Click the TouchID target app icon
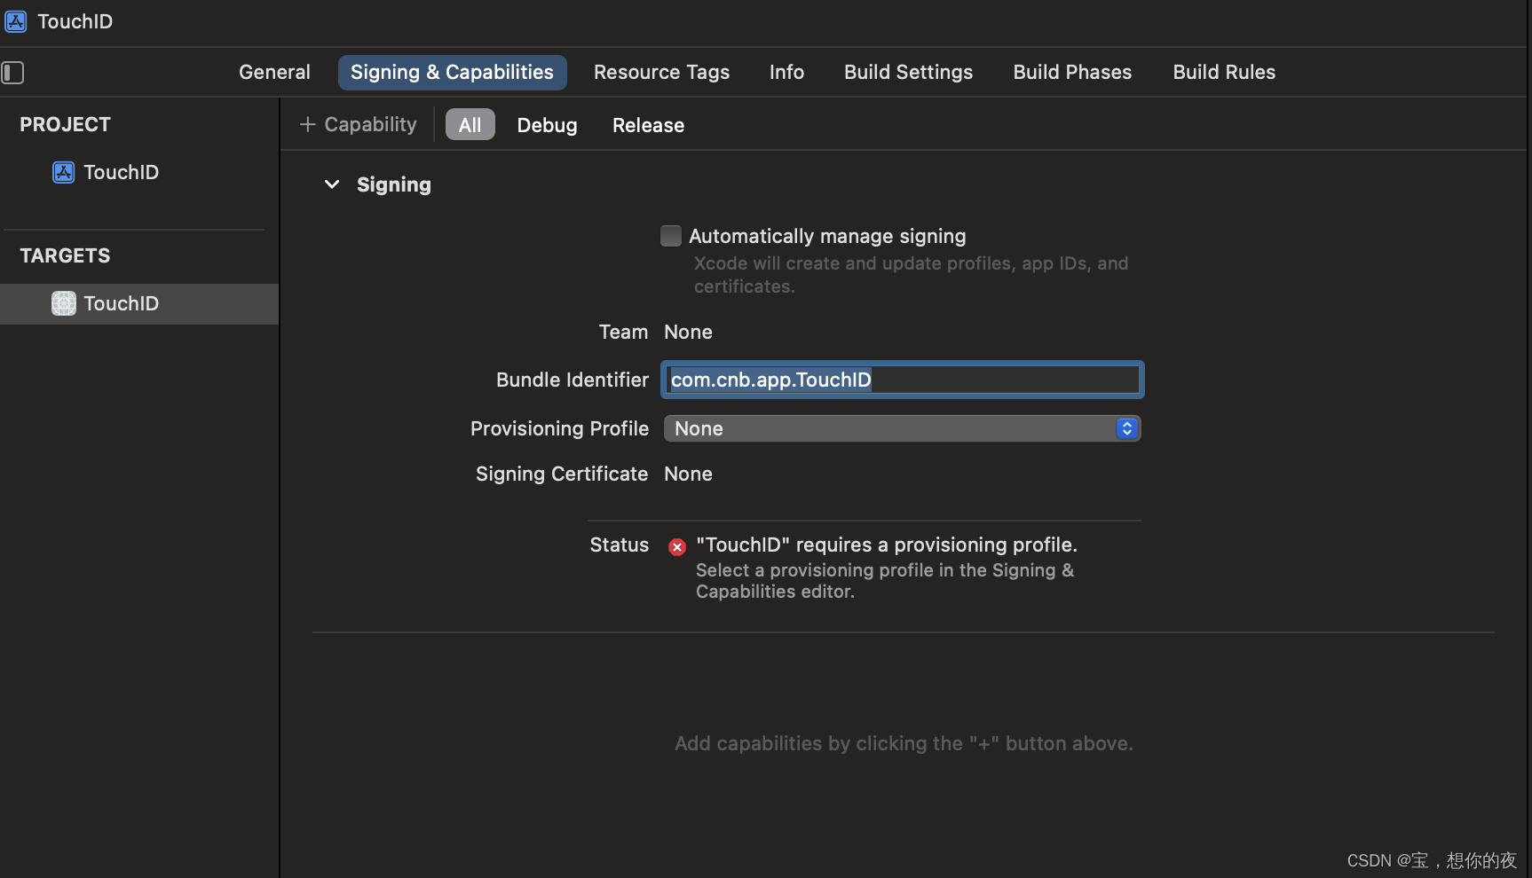The width and height of the screenshot is (1532, 878). (63, 303)
